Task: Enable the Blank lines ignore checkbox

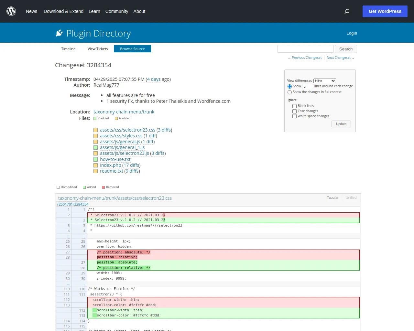Action: tap(294, 106)
